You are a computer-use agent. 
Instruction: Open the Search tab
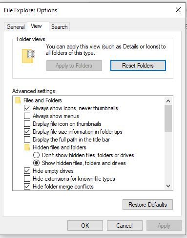60,27
